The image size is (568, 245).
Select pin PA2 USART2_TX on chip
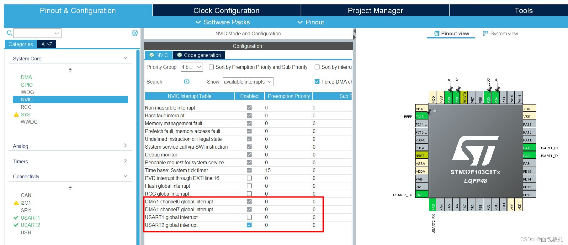[422, 195]
